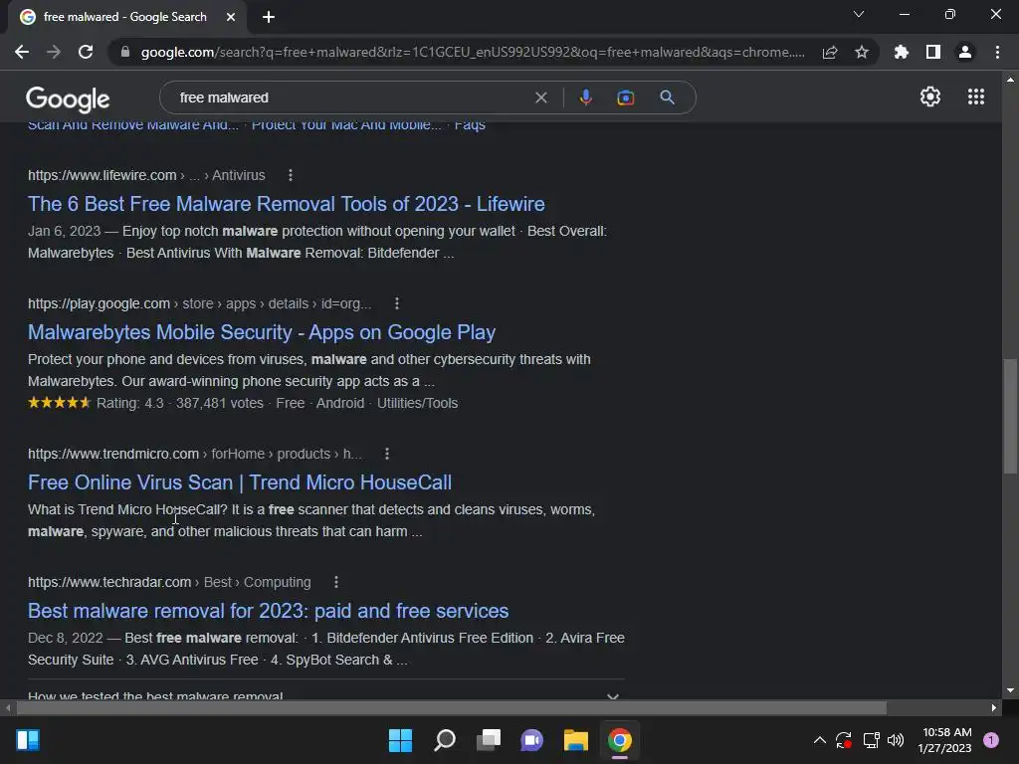The image size is (1019, 764).
Task: Open the Teams Chat taskbar icon
Action: pos(531,740)
